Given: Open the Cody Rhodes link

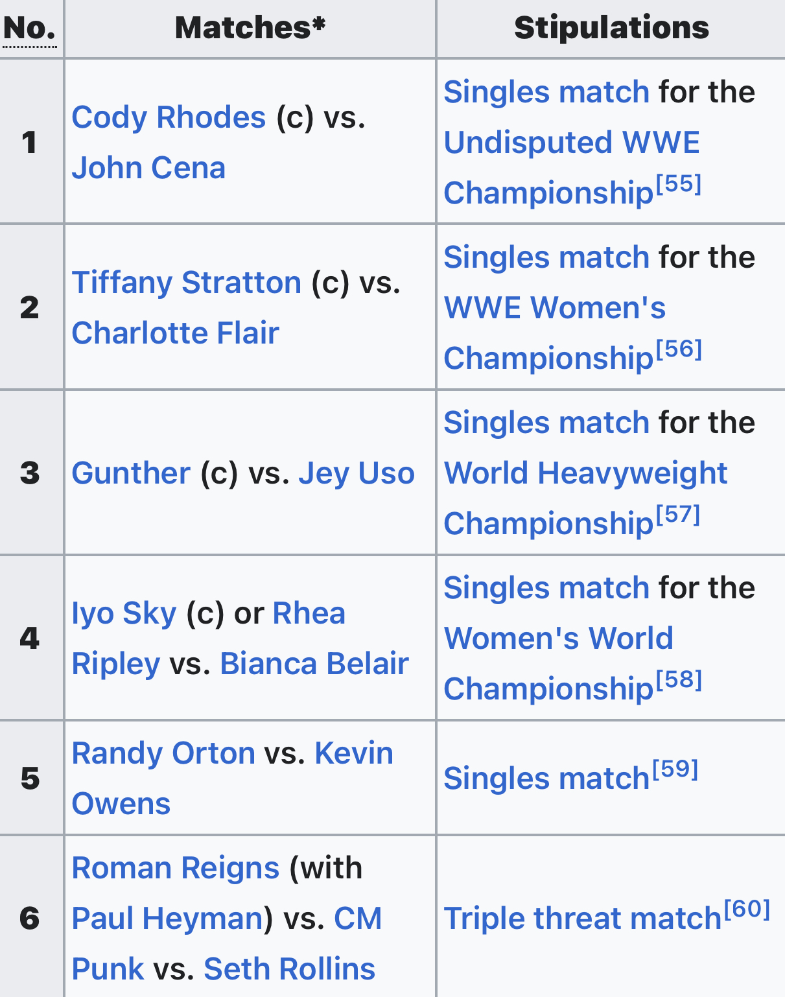Looking at the screenshot, I should coord(169,118).
